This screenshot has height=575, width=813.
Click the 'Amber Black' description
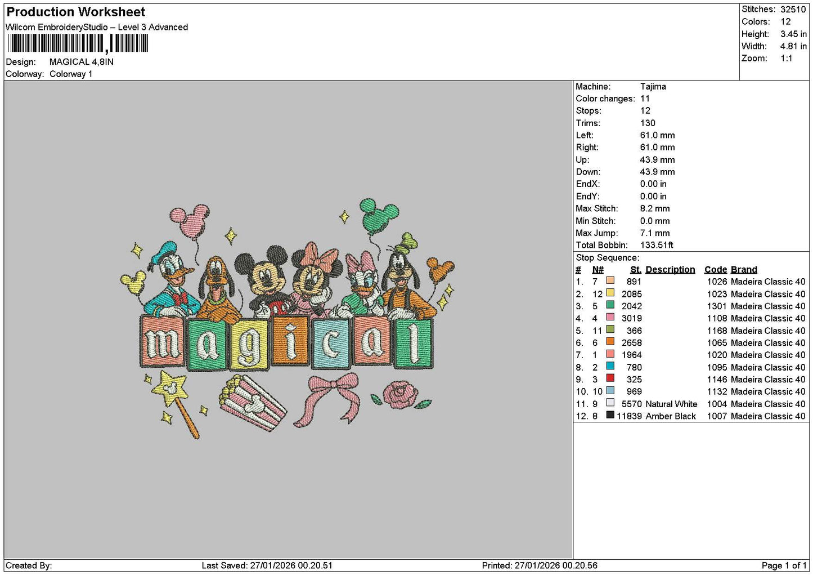671,417
